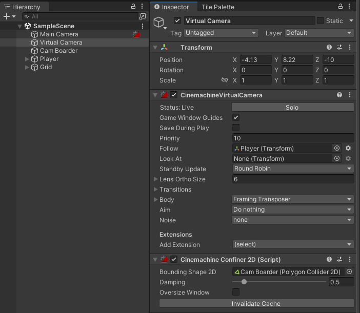Disable the CinemachineVirtualCamera component checkbox
The width and height of the screenshot is (360, 313).
point(174,95)
